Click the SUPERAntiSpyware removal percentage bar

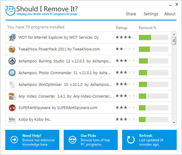pyautogui.click(x=154, y=108)
